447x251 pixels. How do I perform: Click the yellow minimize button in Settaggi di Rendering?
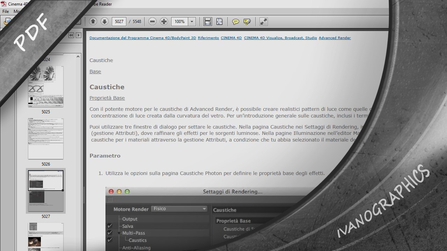coord(119,191)
